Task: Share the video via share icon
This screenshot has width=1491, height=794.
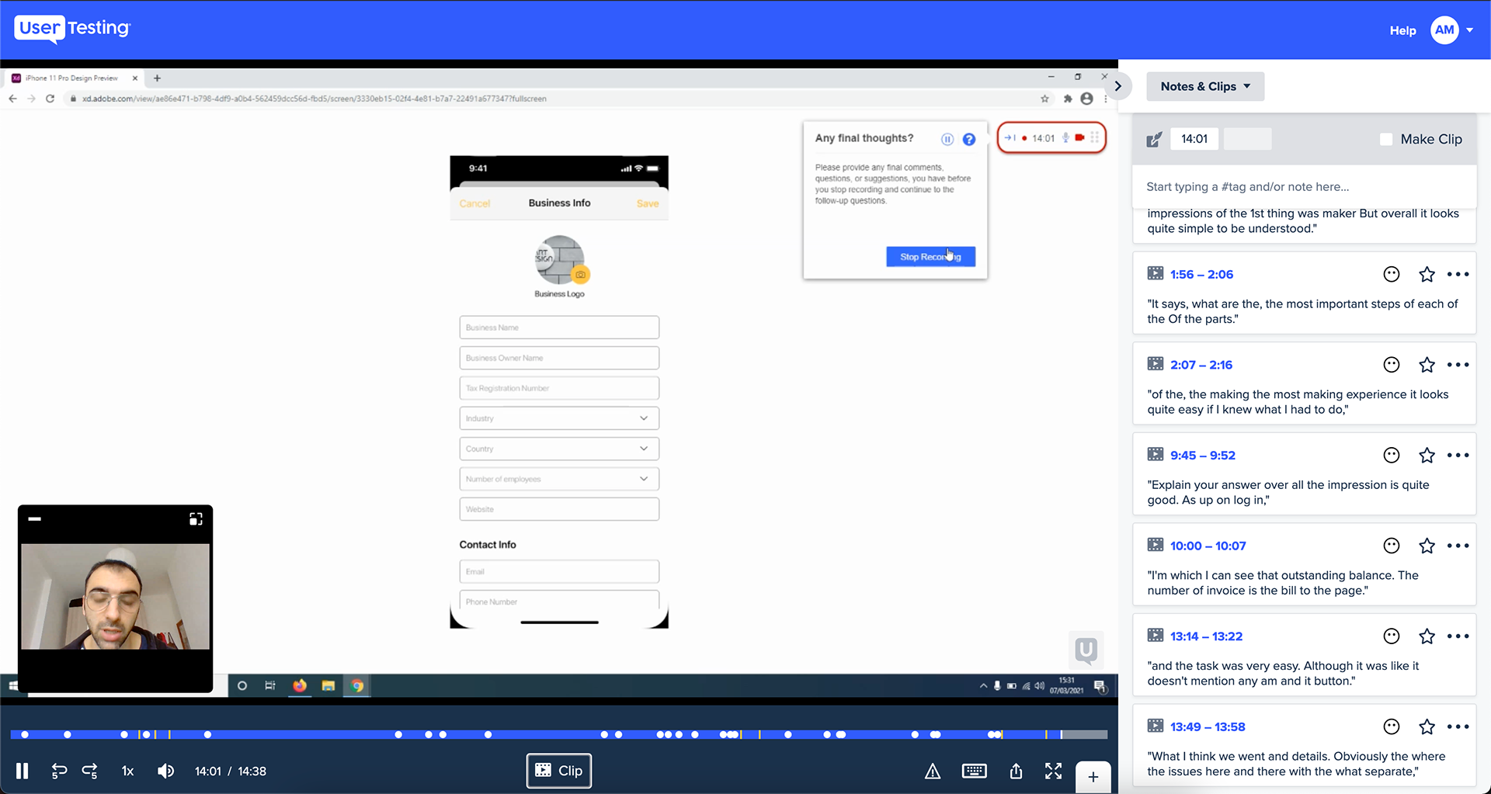Action: (1016, 771)
